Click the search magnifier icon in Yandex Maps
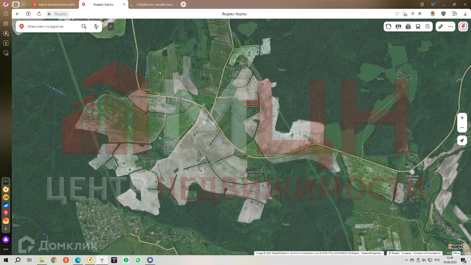Screen dimensions: 471x265 [x=84, y=26]
